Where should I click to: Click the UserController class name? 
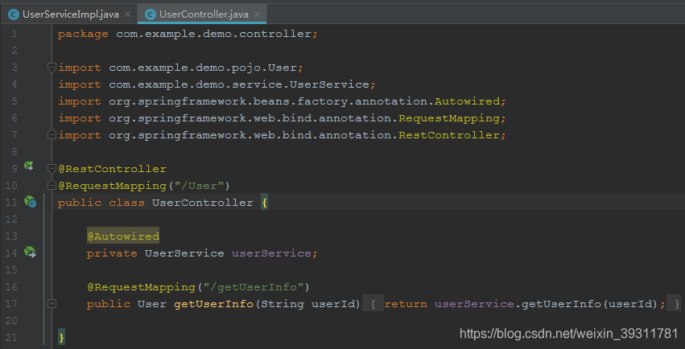tap(202, 203)
